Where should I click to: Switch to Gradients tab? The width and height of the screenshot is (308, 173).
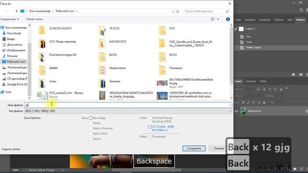coord(265,20)
